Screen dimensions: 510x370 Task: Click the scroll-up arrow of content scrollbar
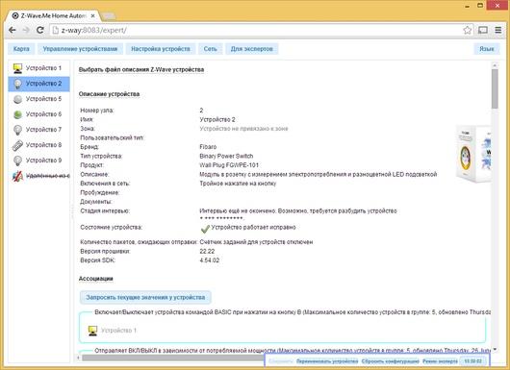pyautogui.click(x=495, y=65)
